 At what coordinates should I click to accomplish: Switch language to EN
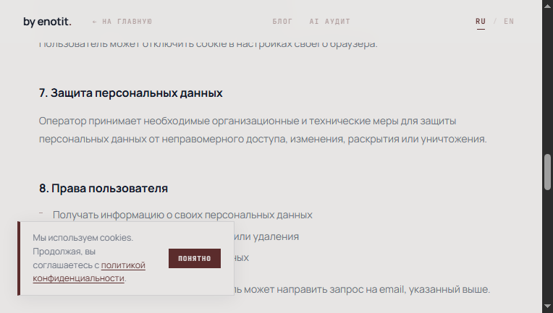point(509,22)
